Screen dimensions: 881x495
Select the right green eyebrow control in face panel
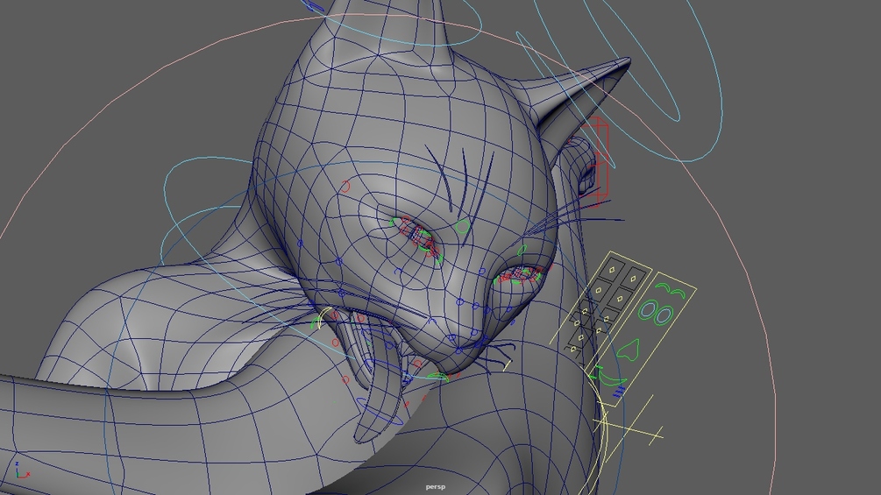click(677, 293)
